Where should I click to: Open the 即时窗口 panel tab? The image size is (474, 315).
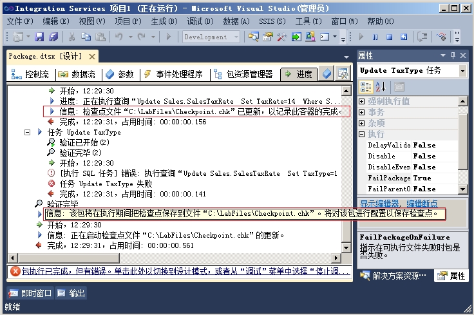pyautogui.click(x=30, y=293)
